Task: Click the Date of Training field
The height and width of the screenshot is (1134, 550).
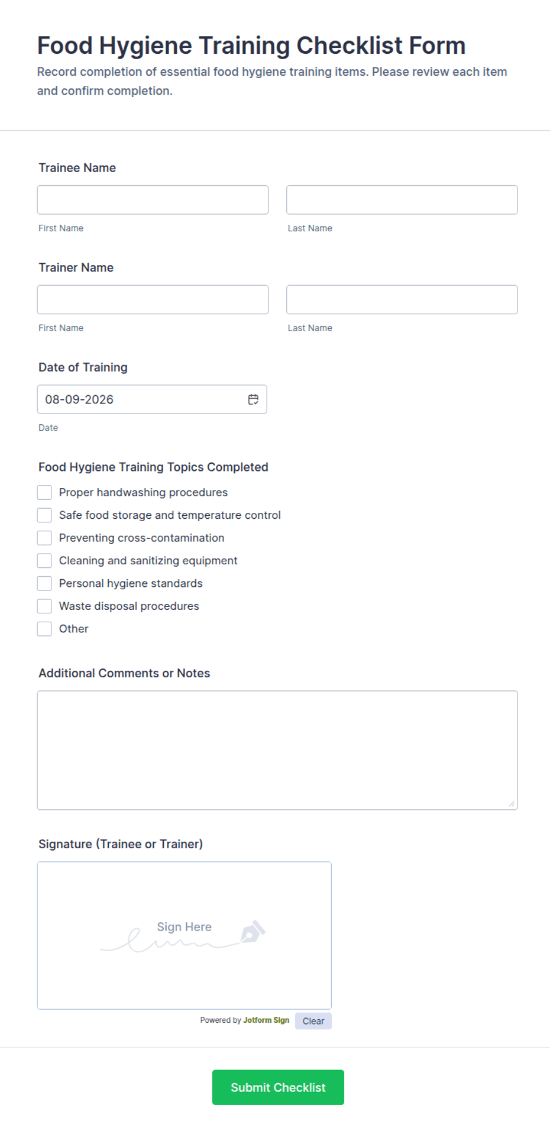Action: (x=152, y=399)
